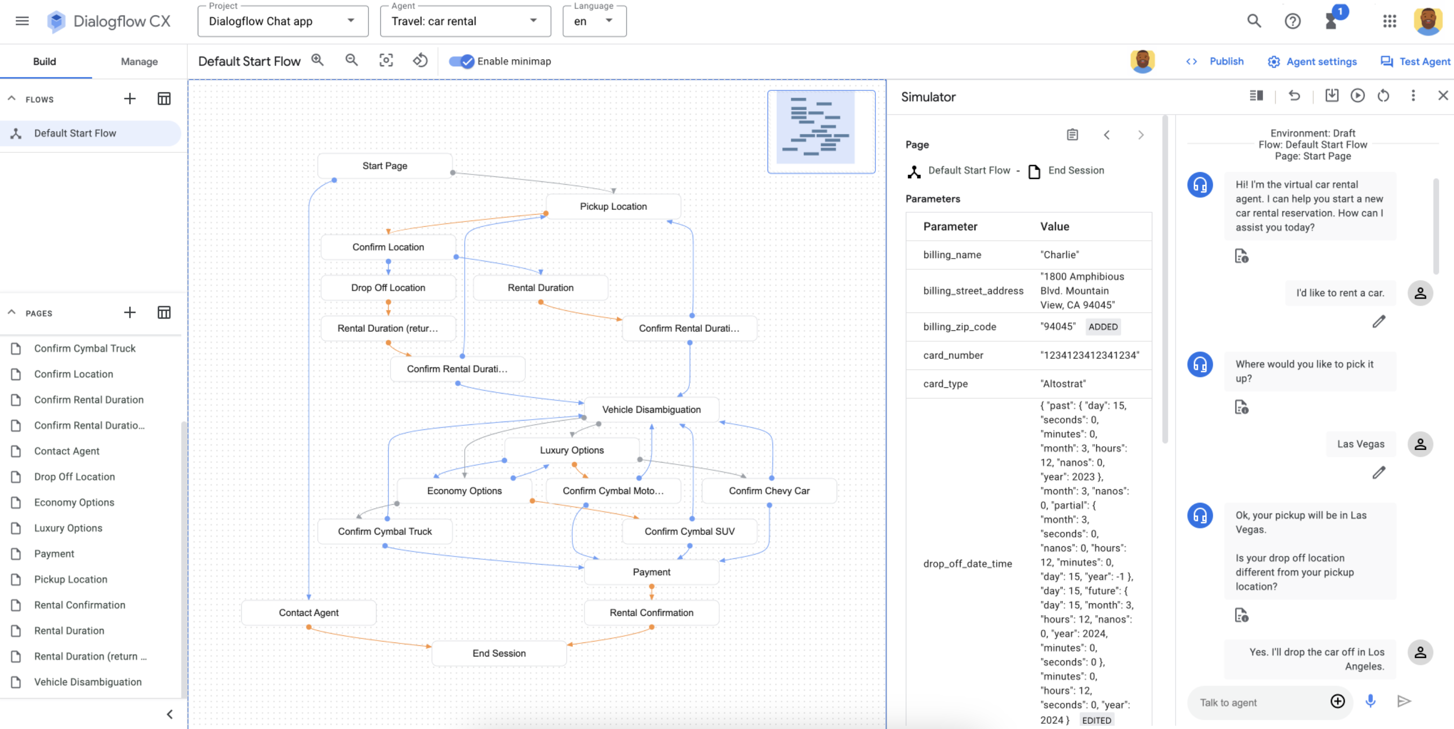Image resolution: width=1454 pixels, height=729 pixels.
Task: Select the Confirm Chevy Car node
Action: point(769,491)
